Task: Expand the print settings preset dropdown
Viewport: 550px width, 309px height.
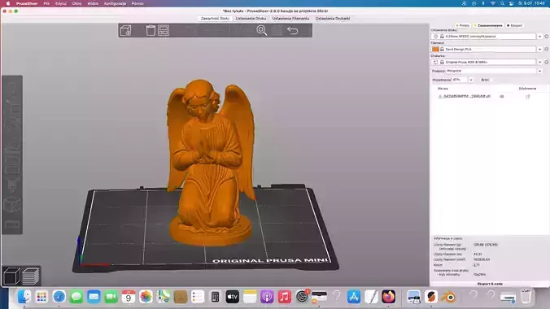Action: pyautogui.click(x=539, y=37)
